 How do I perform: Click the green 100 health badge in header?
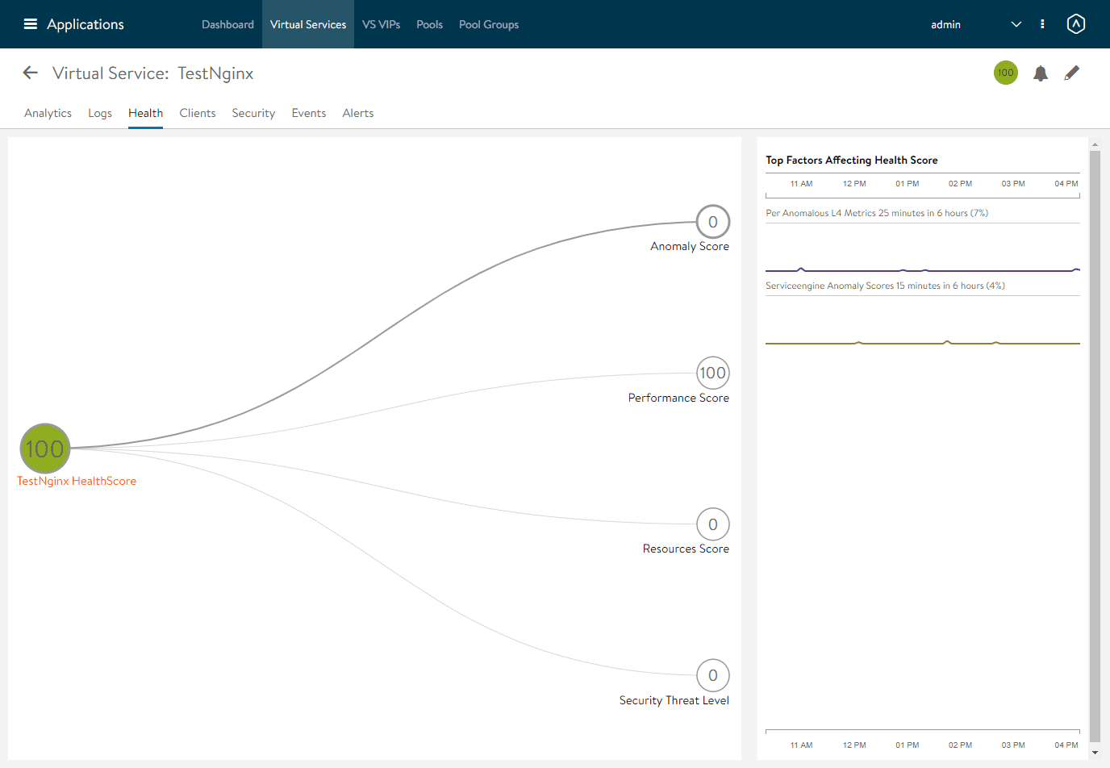tap(1005, 73)
